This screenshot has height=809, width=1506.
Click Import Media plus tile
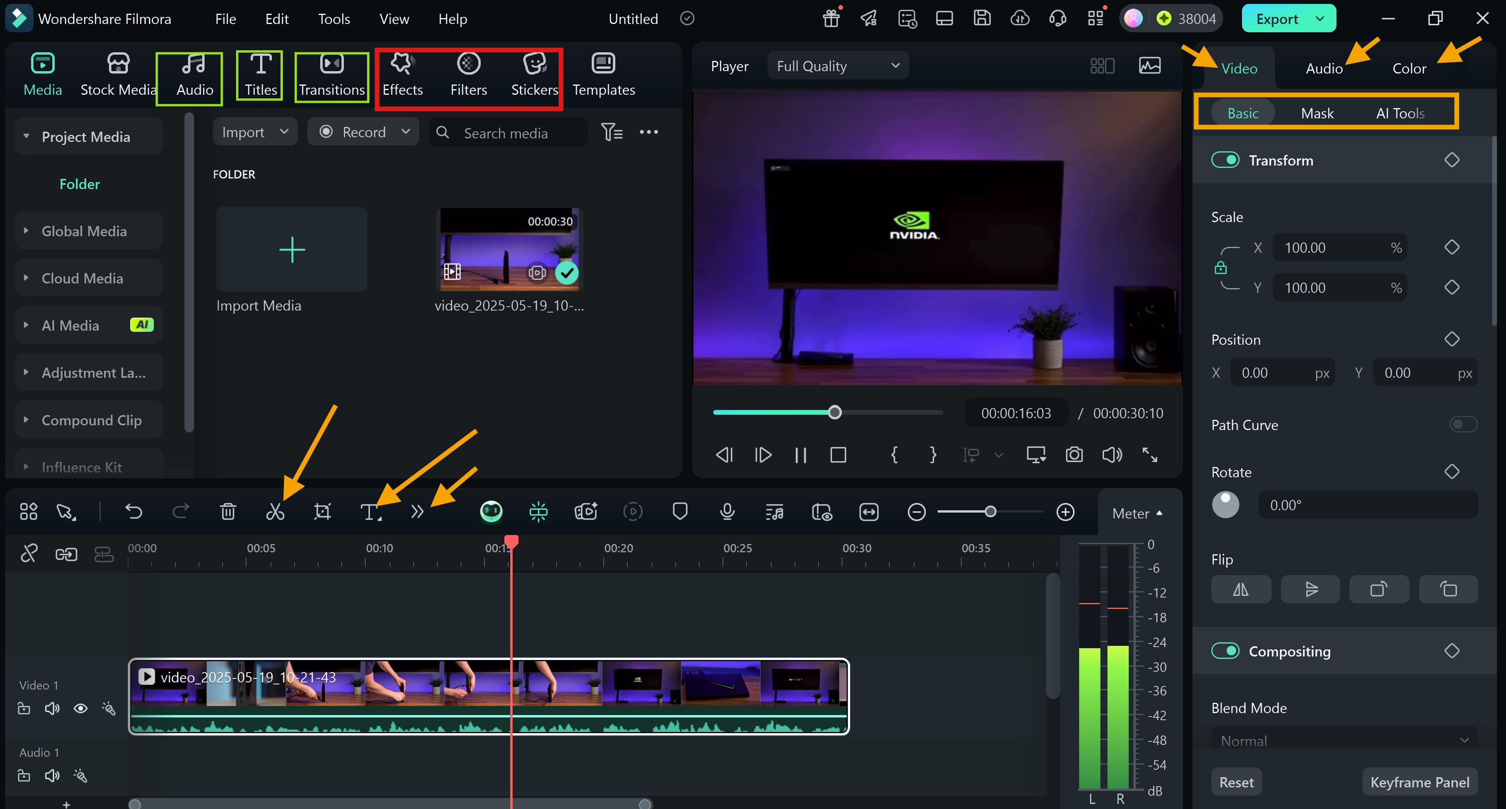coord(292,249)
